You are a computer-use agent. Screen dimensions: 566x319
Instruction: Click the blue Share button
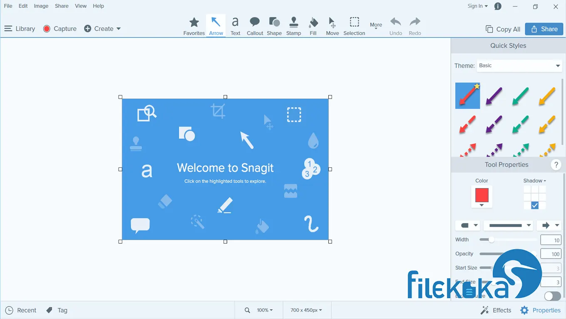[x=544, y=29]
